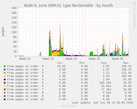Click the 1.00 current value for order 3
This screenshot has width=137, height=109.
coord(62,76)
